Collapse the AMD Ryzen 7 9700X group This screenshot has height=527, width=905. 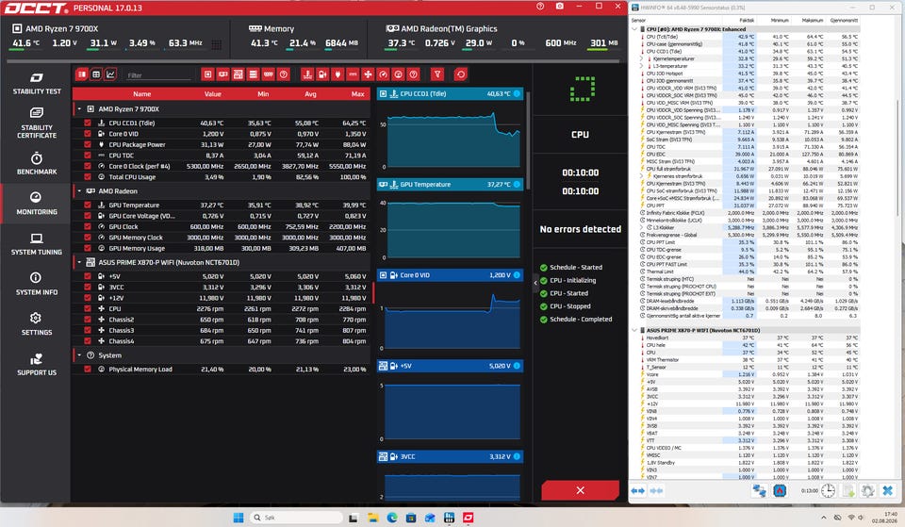[x=79, y=108]
